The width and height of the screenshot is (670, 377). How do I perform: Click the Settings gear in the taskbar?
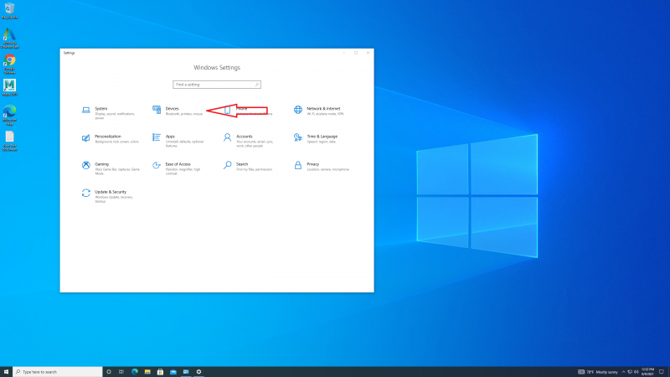198,372
